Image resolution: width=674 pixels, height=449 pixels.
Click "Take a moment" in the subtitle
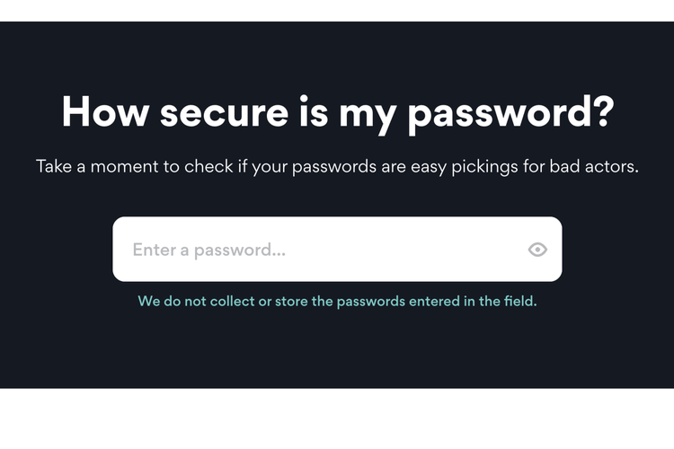tap(89, 167)
